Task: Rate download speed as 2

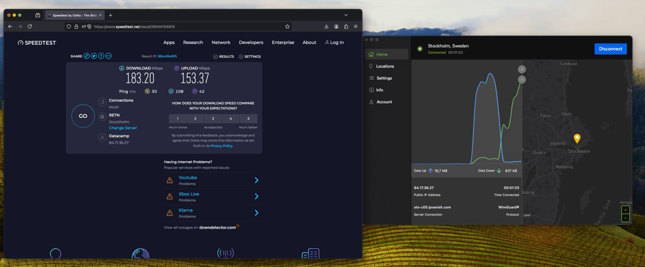Action: point(195,118)
